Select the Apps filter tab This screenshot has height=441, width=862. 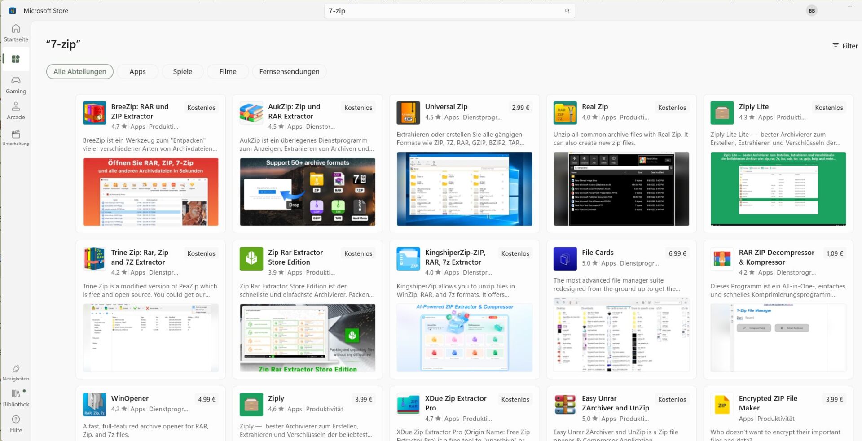pos(137,71)
